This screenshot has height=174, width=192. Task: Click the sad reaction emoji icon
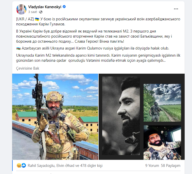coord(19,166)
